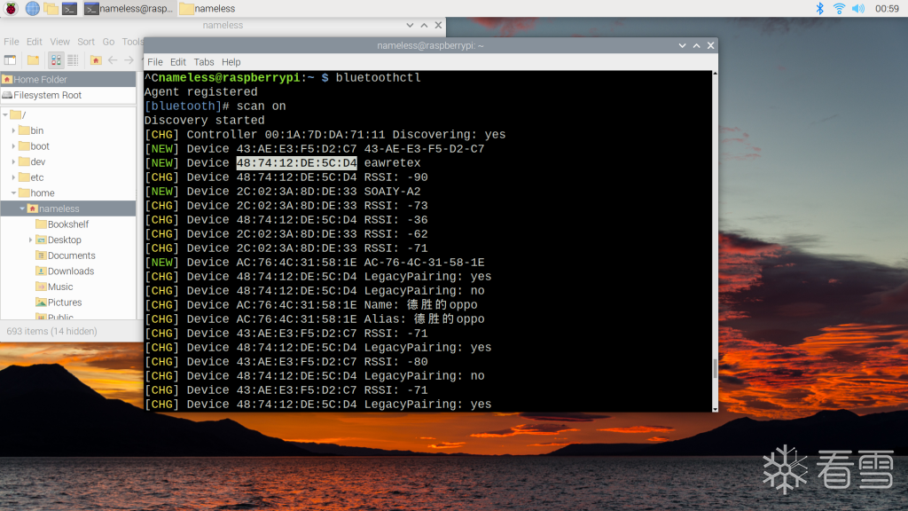Launch the web browser from the taskbar
908x511 pixels.
pyautogui.click(x=33, y=8)
